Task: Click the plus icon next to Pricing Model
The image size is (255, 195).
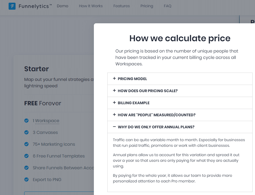Action: pyautogui.click(x=114, y=78)
